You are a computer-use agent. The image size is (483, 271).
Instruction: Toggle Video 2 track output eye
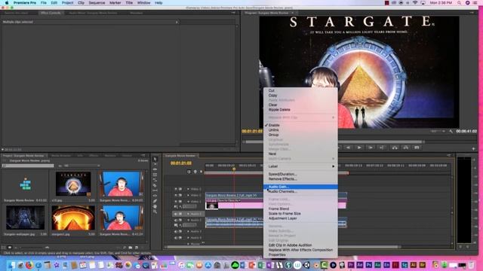click(176, 195)
